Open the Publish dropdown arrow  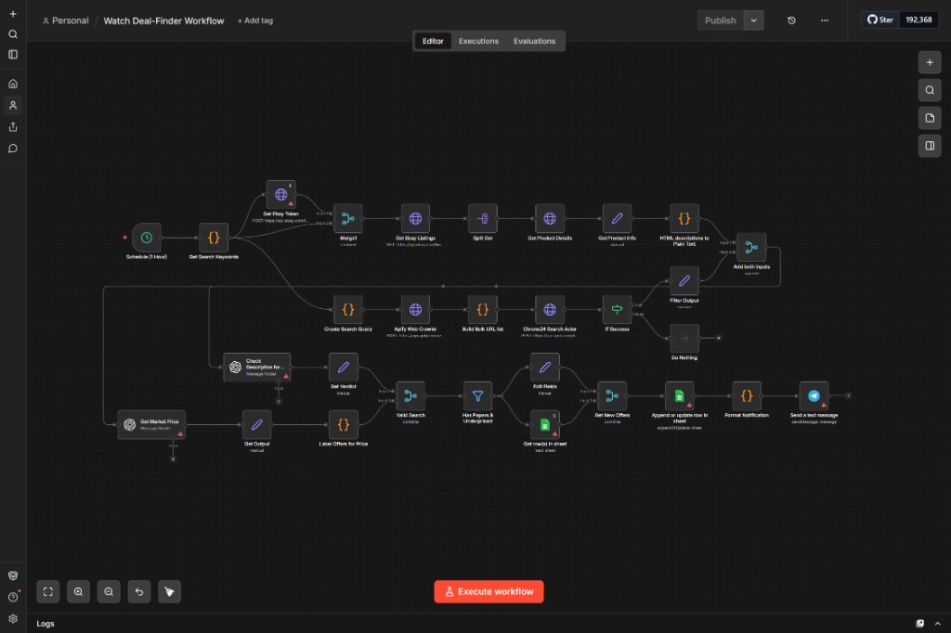click(754, 20)
